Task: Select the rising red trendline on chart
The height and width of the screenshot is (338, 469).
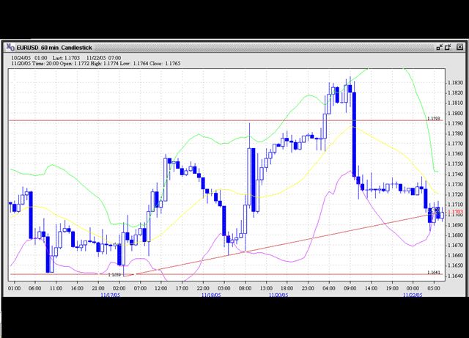Action: pos(278,245)
